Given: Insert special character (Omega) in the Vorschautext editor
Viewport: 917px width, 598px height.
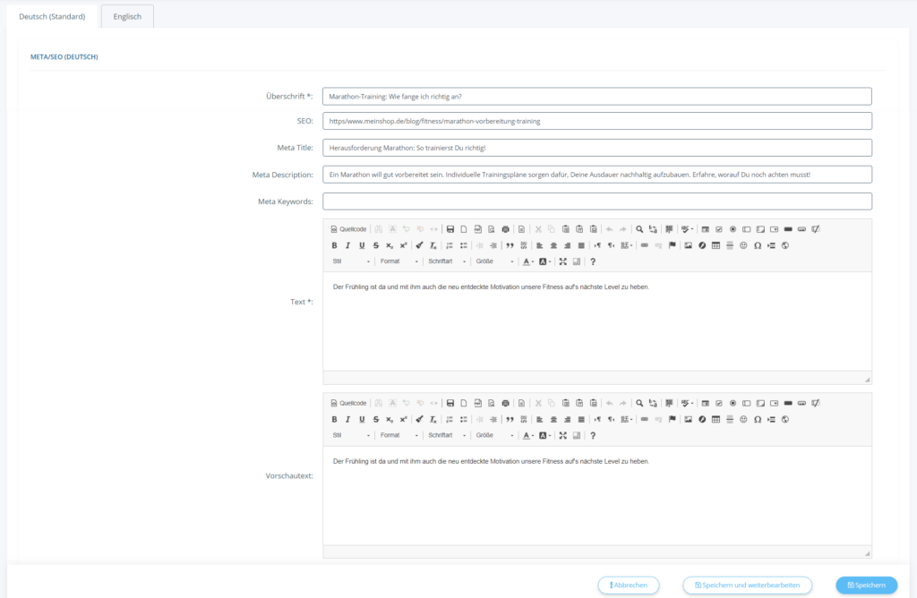Looking at the screenshot, I should [x=758, y=419].
